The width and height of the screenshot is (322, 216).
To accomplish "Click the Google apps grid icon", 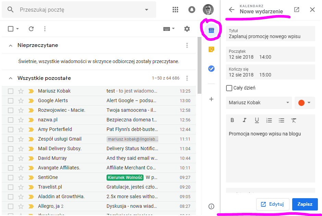I will [175, 10].
